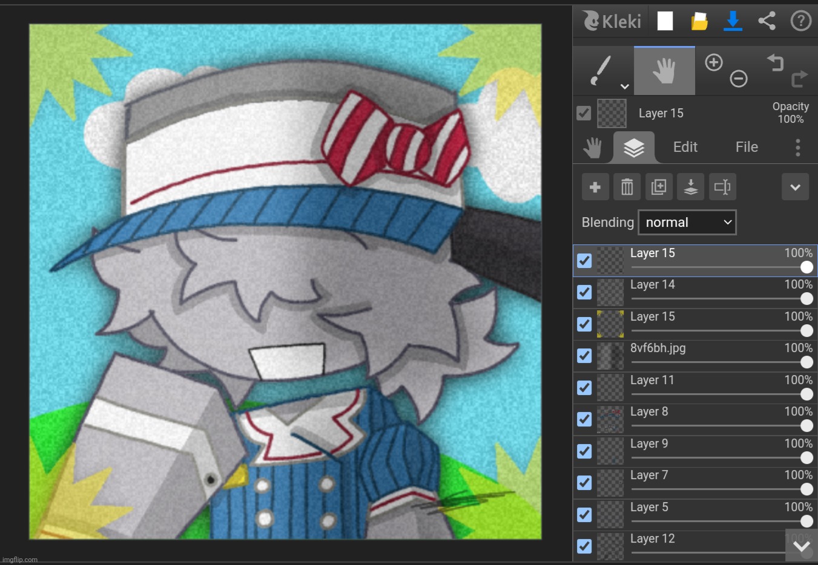Switch to the hand settings tab

[593, 147]
